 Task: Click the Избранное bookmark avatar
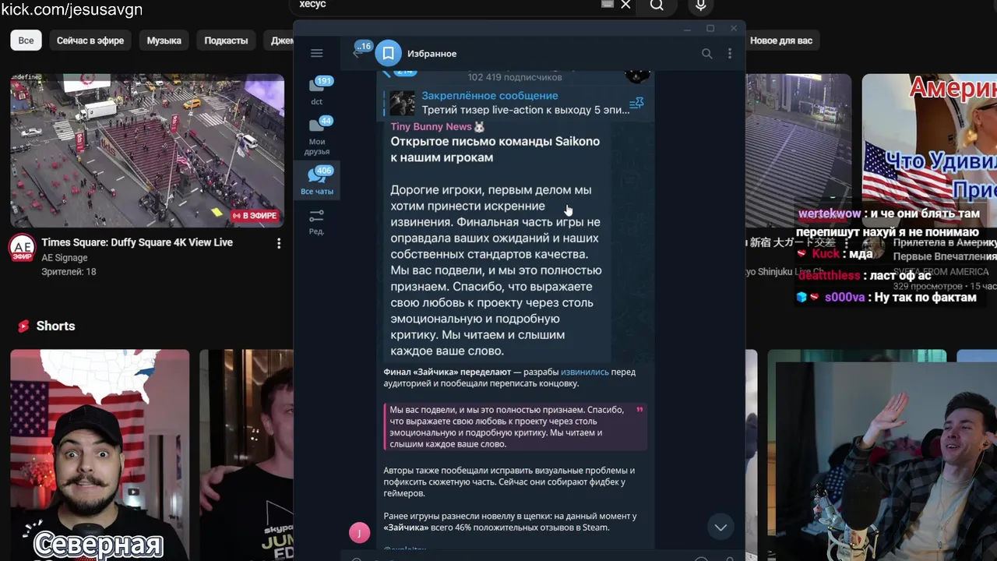388,53
